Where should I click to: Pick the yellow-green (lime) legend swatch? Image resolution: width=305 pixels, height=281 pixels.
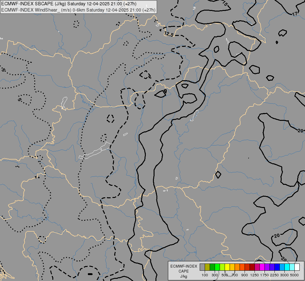(x=222, y=267)
